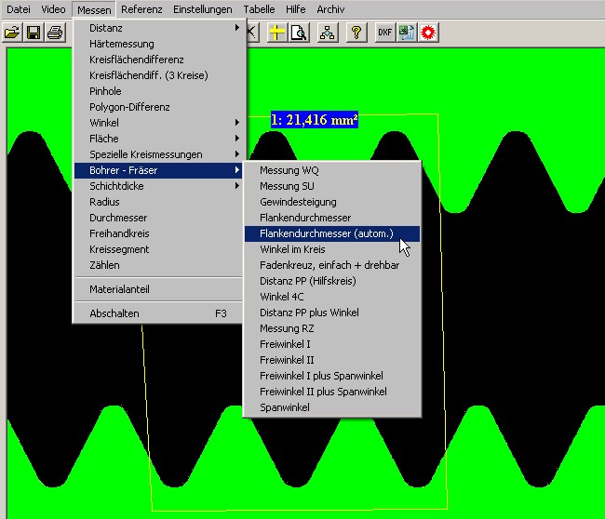Open the Datei menu
The height and width of the screenshot is (519, 605).
click(x=19, y=9)
